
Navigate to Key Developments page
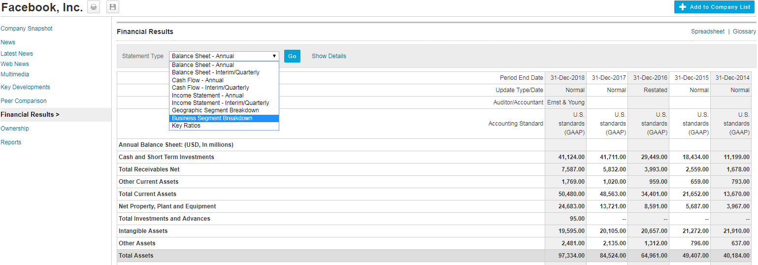pyautogui.click(x=25, y=87)
